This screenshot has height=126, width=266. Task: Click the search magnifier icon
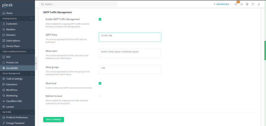pyautogui.click(x=42, y=4)
